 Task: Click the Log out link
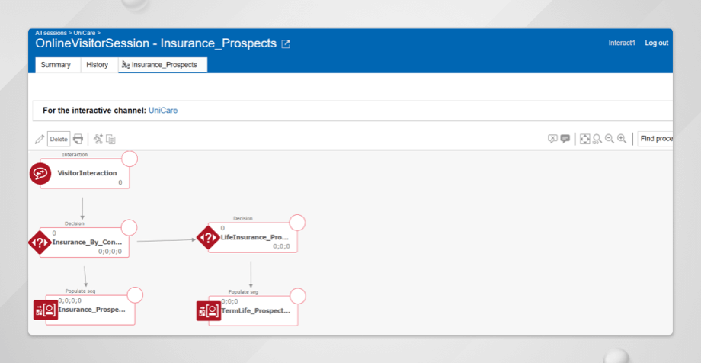click(656, 43)
